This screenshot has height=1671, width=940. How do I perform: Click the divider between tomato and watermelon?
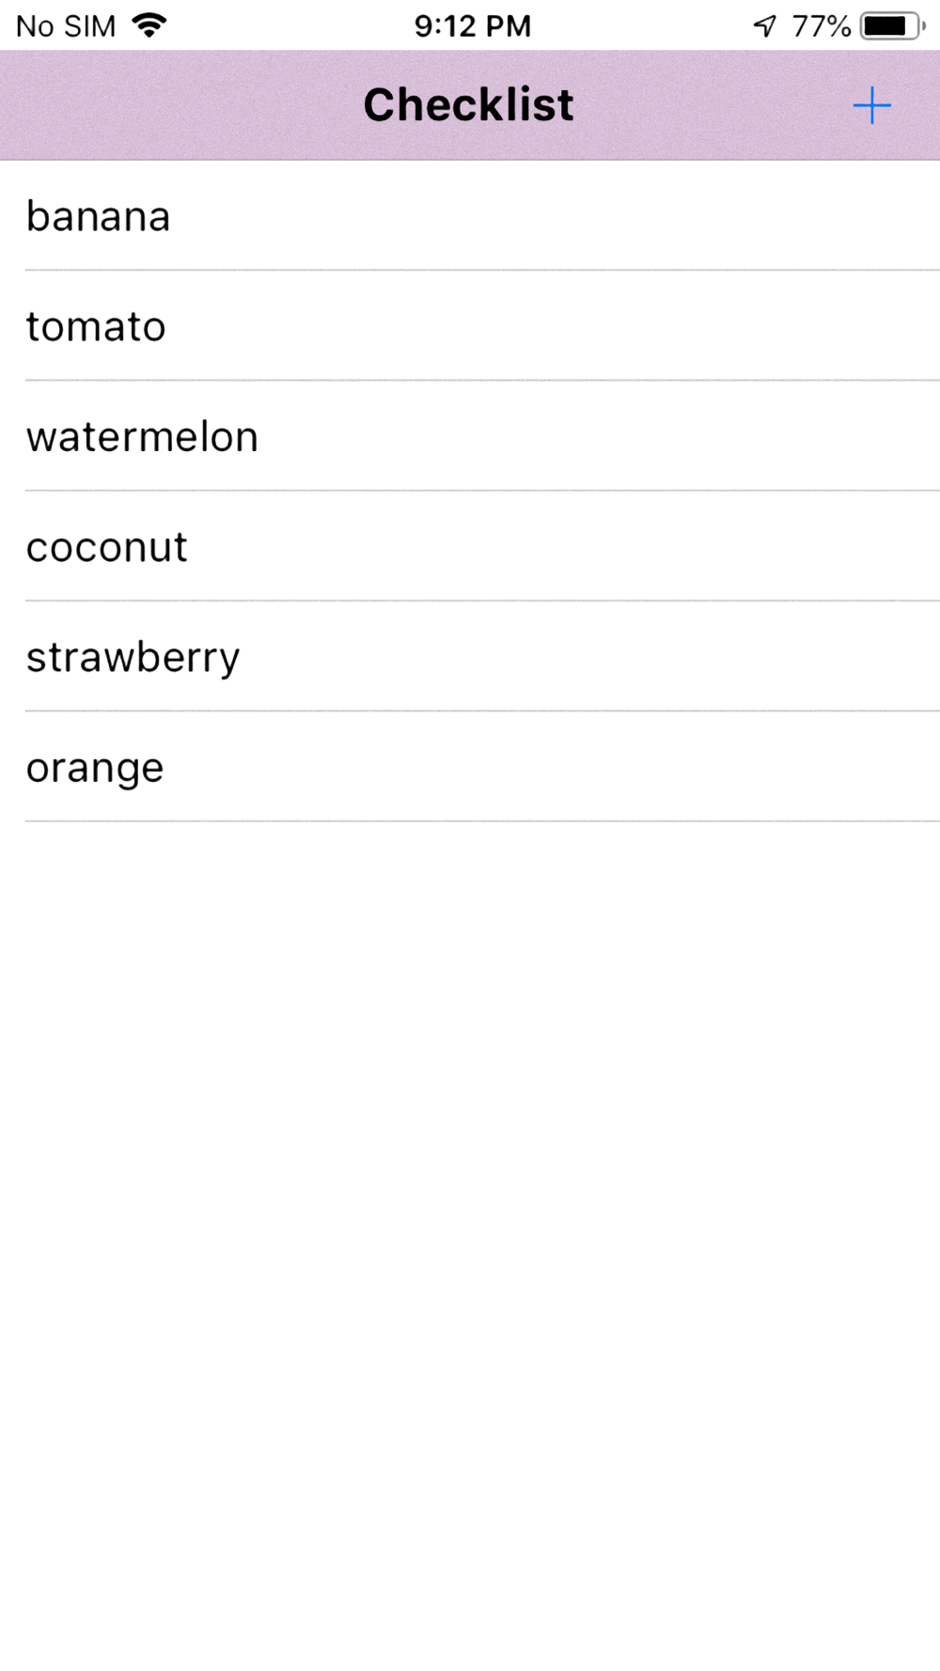click(x=482, y=380)
